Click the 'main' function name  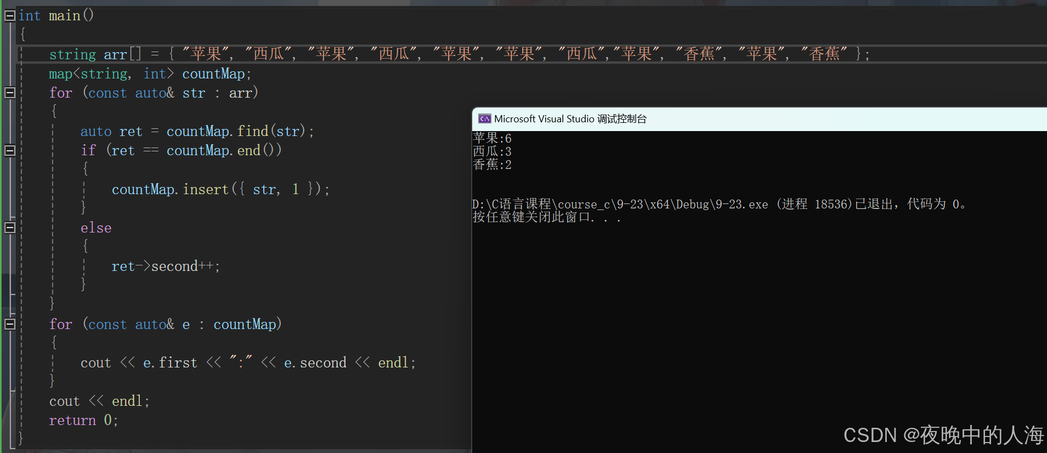tap(65, 16)
